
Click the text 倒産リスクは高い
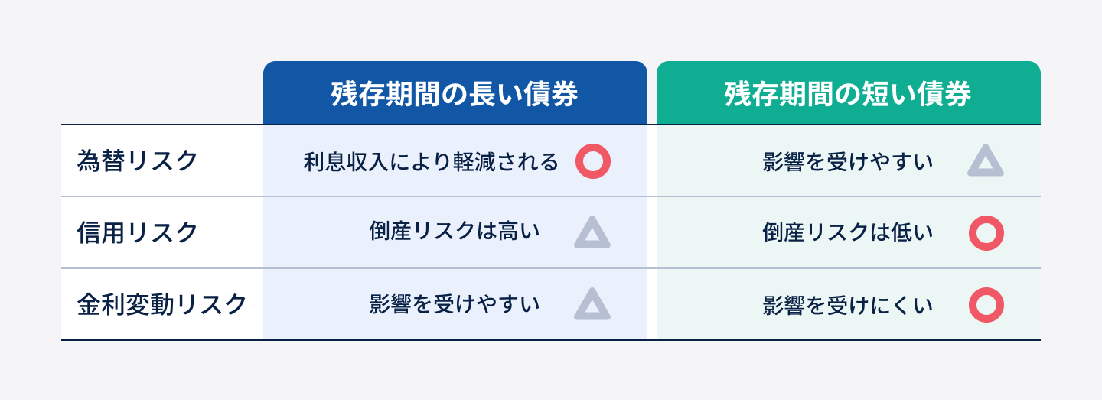455,233
